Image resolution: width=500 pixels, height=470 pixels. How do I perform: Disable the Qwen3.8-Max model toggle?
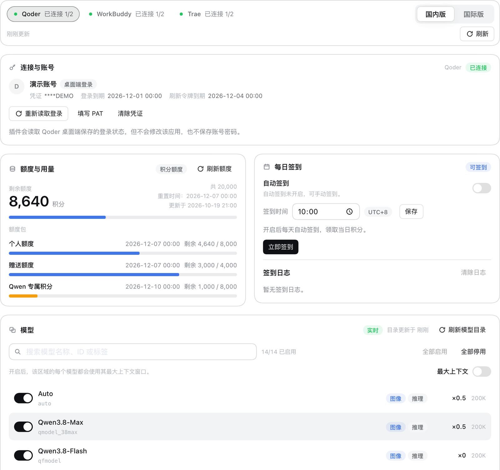(x=23, y=427)
